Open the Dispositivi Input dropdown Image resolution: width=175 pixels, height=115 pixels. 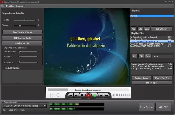coord(25,105)
